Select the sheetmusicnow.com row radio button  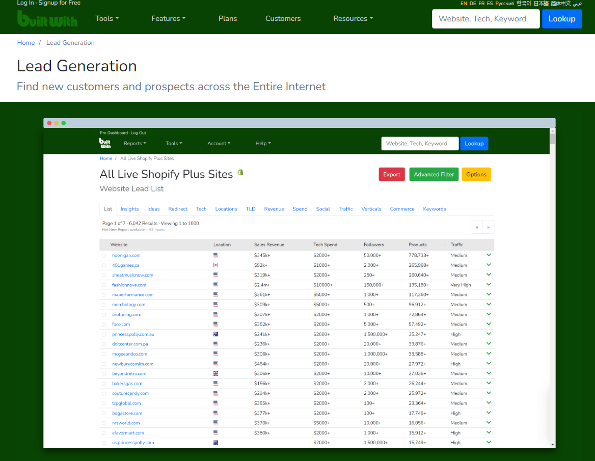pos(104,276)
